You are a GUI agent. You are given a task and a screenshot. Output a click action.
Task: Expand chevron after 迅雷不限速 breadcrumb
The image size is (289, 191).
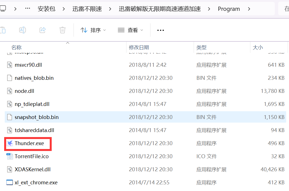pos(110,9)
